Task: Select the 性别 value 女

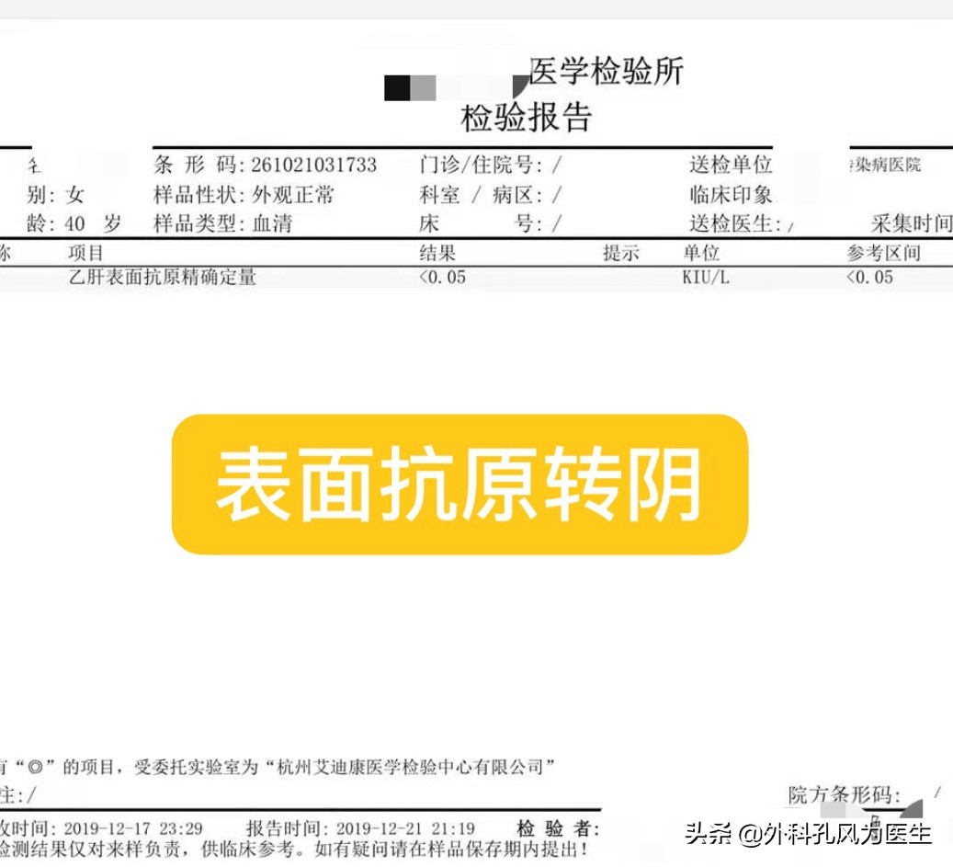Action: (74, 194)
